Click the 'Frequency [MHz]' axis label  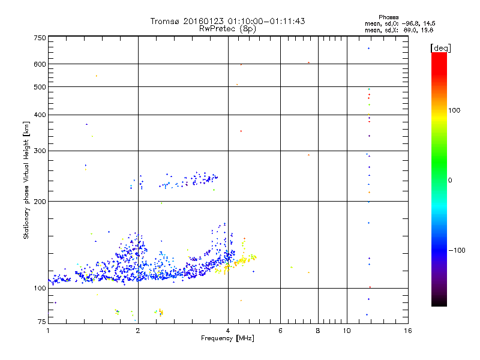click(227, 338)
